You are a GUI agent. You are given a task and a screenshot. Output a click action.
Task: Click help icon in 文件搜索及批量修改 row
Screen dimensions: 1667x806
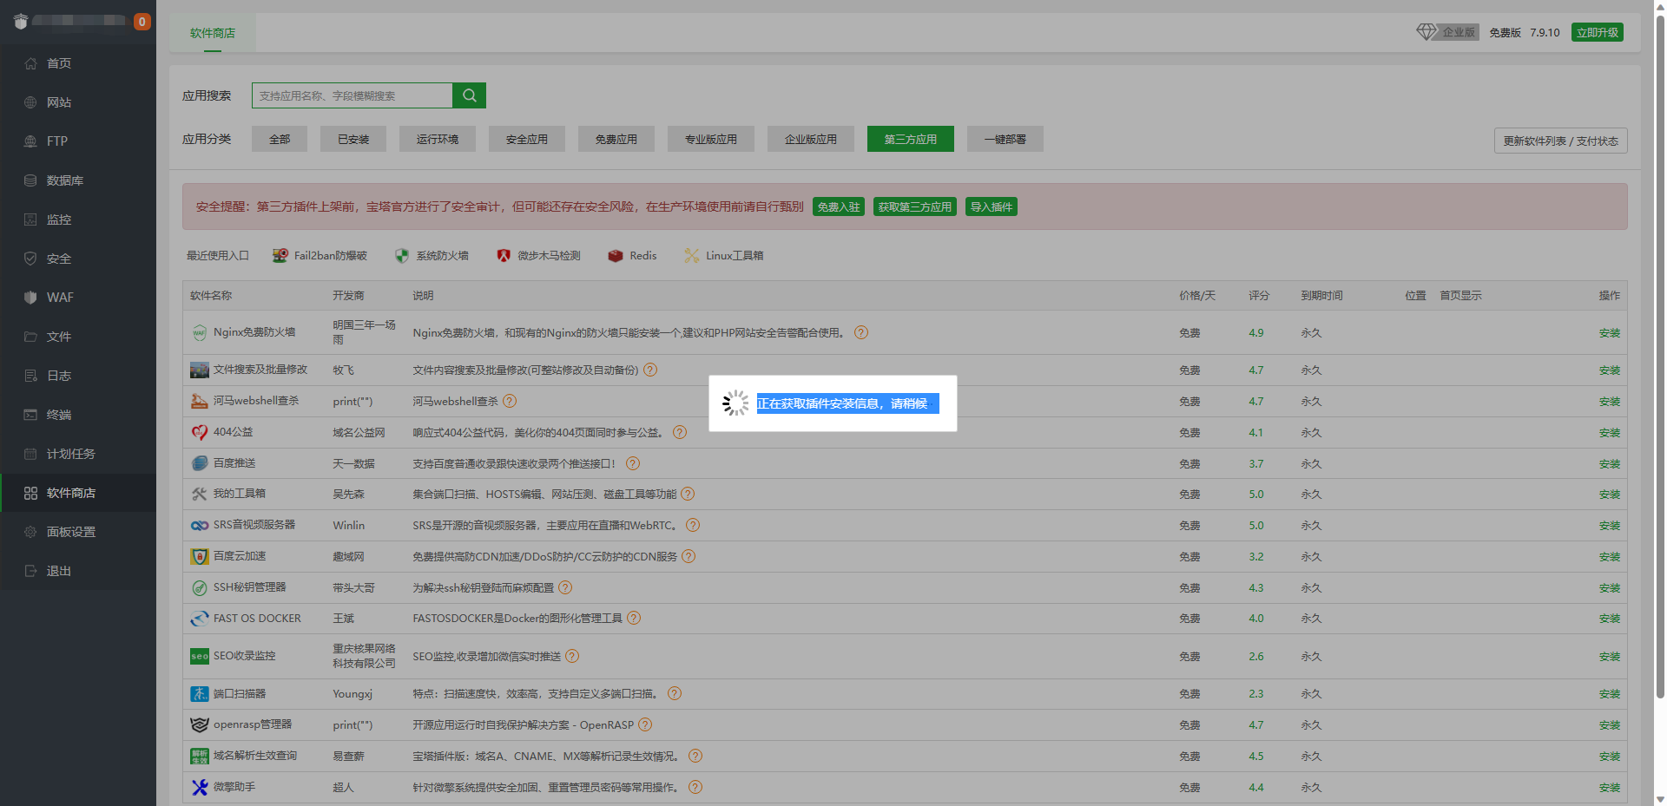click(x=650, y=370)
